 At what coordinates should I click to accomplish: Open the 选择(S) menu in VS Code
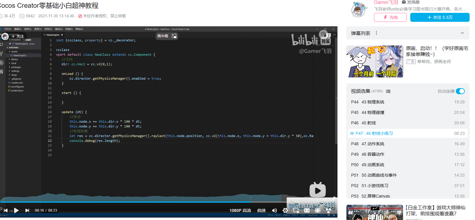[x=28, y=29]
